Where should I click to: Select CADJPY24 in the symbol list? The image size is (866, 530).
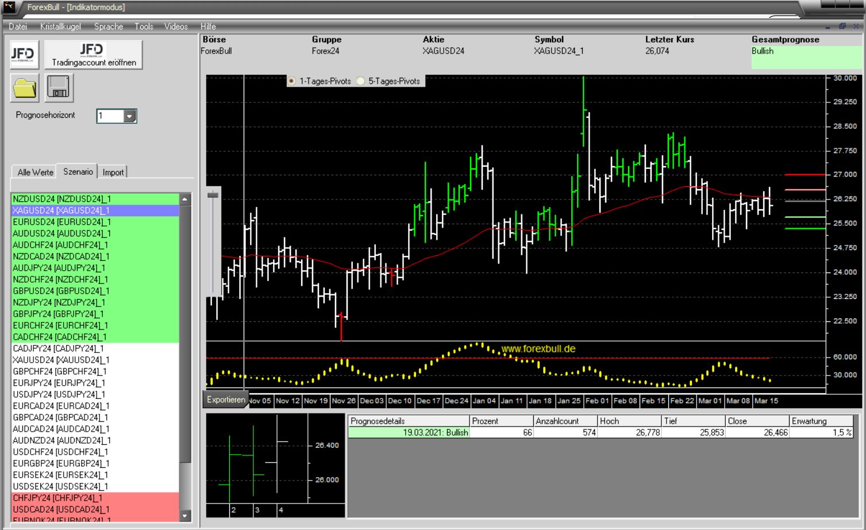point(95,348)
